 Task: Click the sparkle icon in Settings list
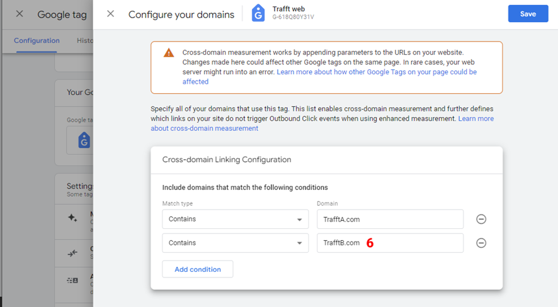pos(73,218)
